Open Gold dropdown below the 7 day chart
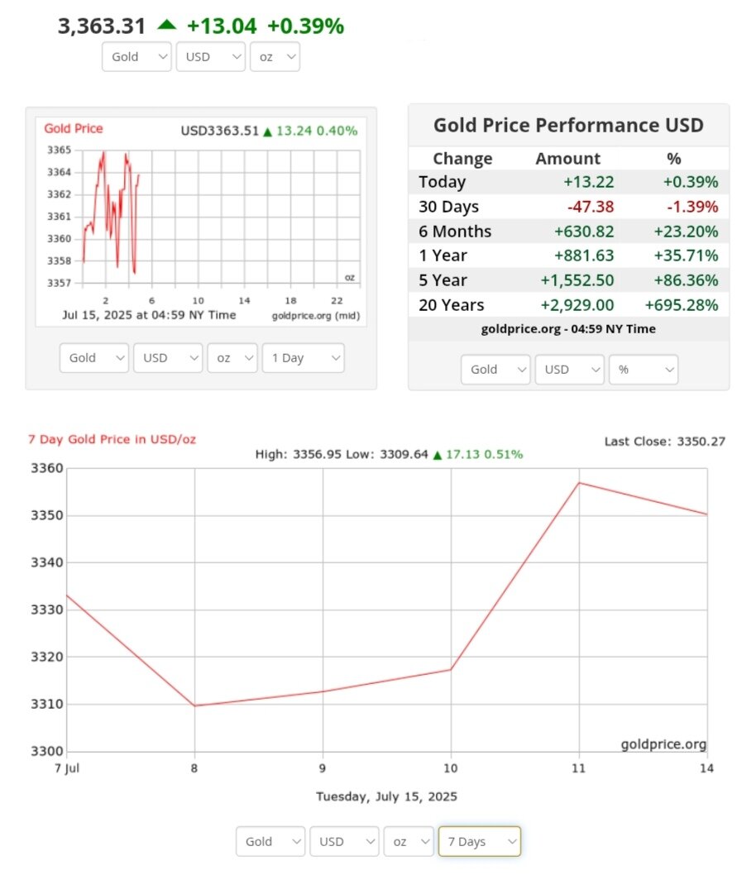 tap(270, 841)
